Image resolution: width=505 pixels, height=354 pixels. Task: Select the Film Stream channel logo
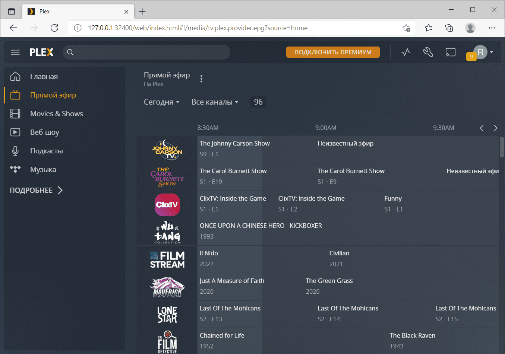[167, 260]
